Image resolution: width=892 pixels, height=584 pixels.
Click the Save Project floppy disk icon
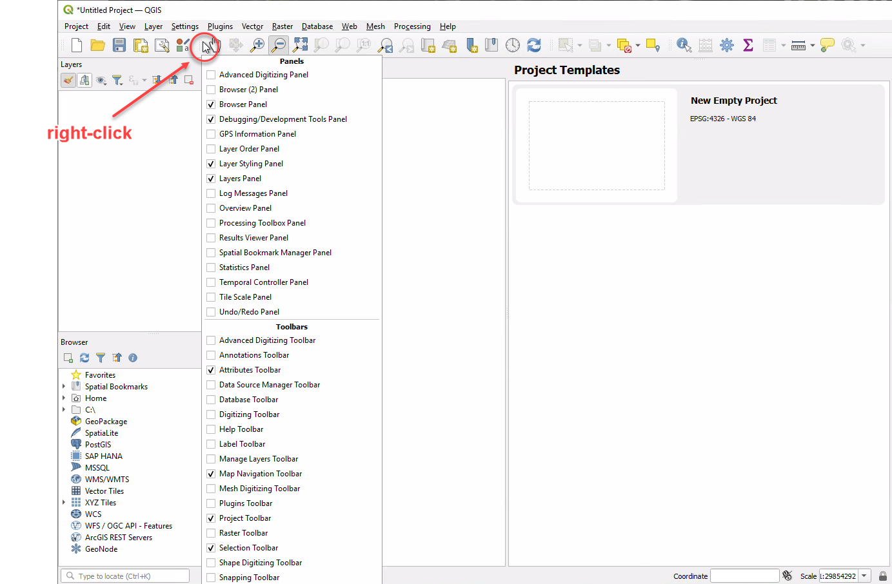[119, 45]
